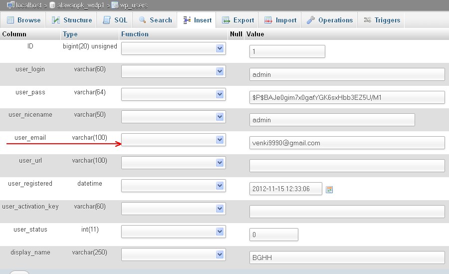Open function dropdown for user_email
Screen dimensions: 449x274
(x=174, y=140)
